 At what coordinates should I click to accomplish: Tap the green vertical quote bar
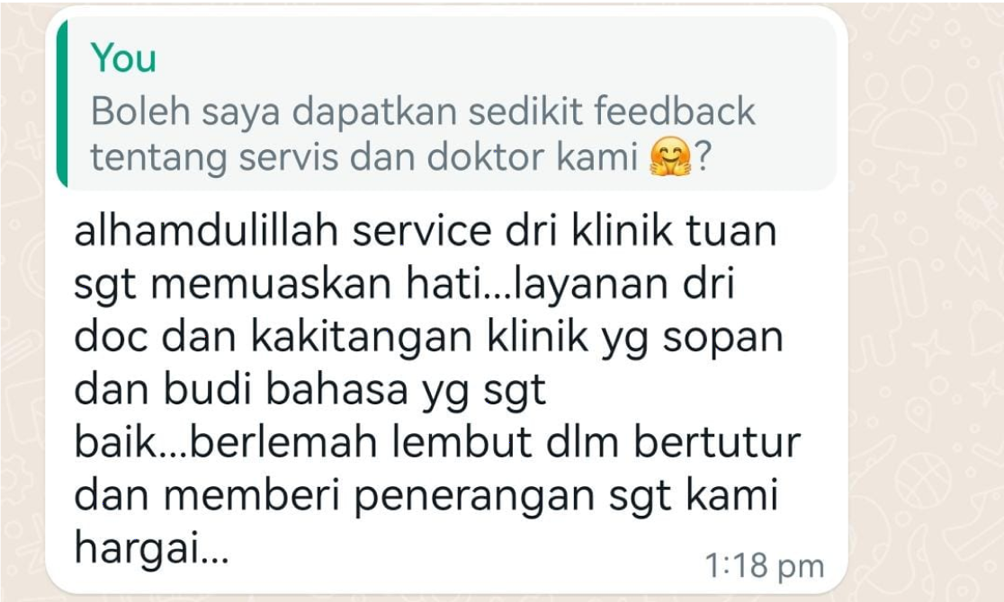coord(61,103)
